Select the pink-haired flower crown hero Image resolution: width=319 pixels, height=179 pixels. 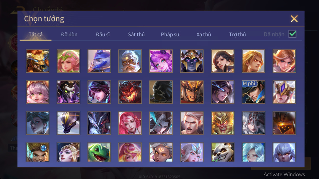click(68, 61)
